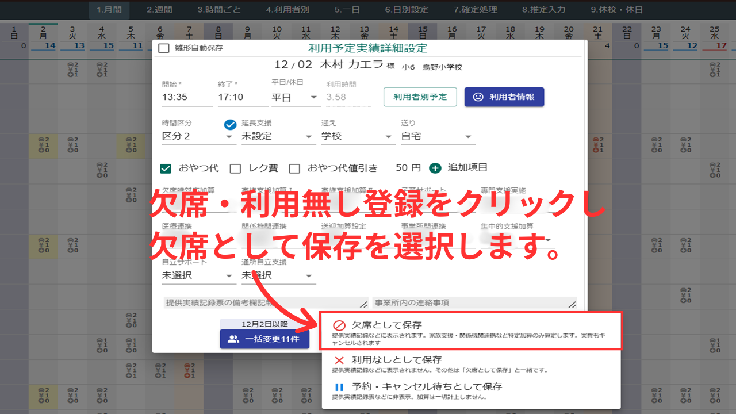Select the 22 日 day header
Viewport: 736px width, 414px height.
[x=627, y=32]
